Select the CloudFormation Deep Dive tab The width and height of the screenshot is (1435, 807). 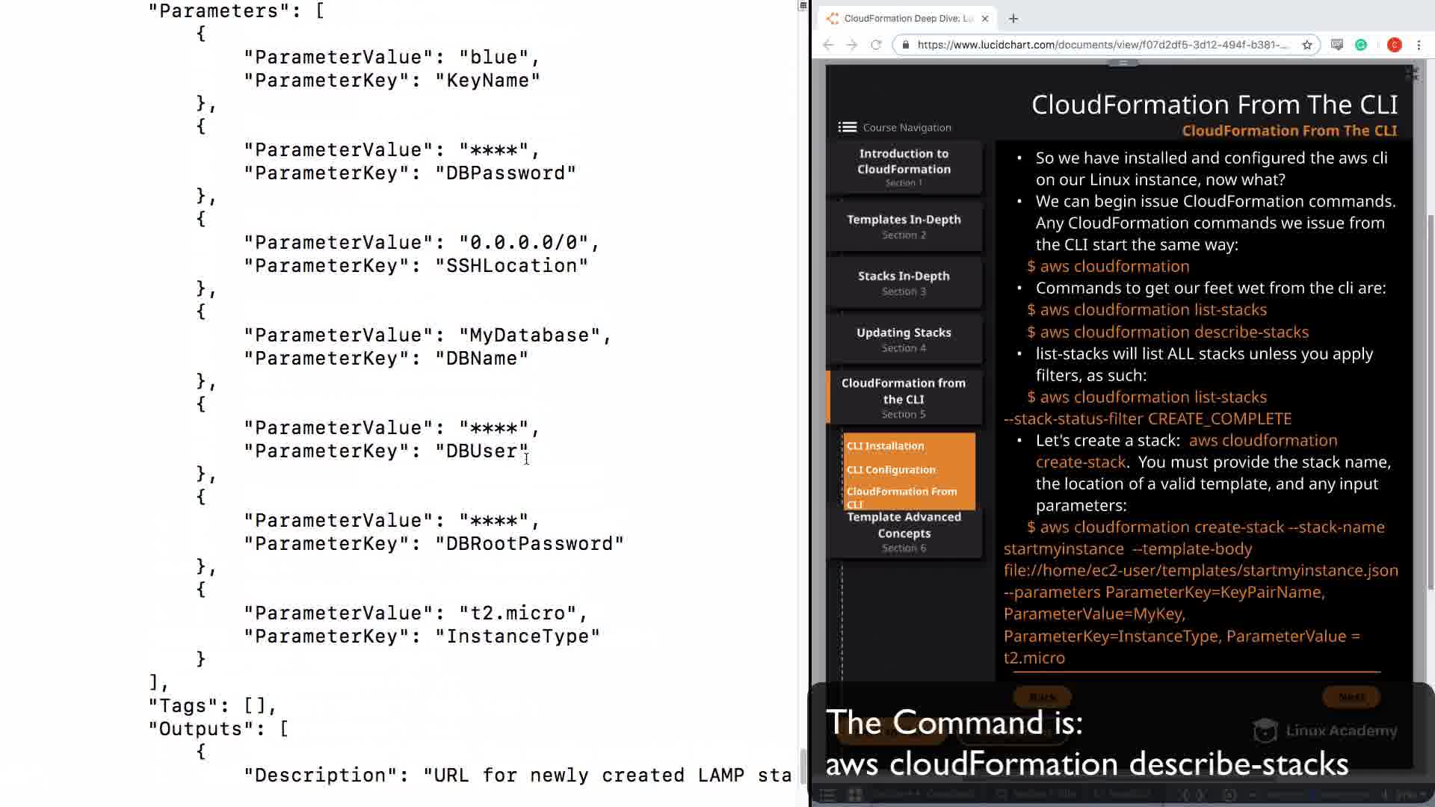(x=909, y=19)
